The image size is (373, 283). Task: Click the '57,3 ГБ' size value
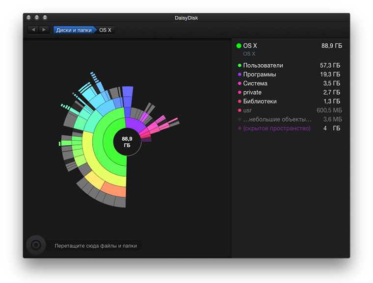[x=330, y=65]
